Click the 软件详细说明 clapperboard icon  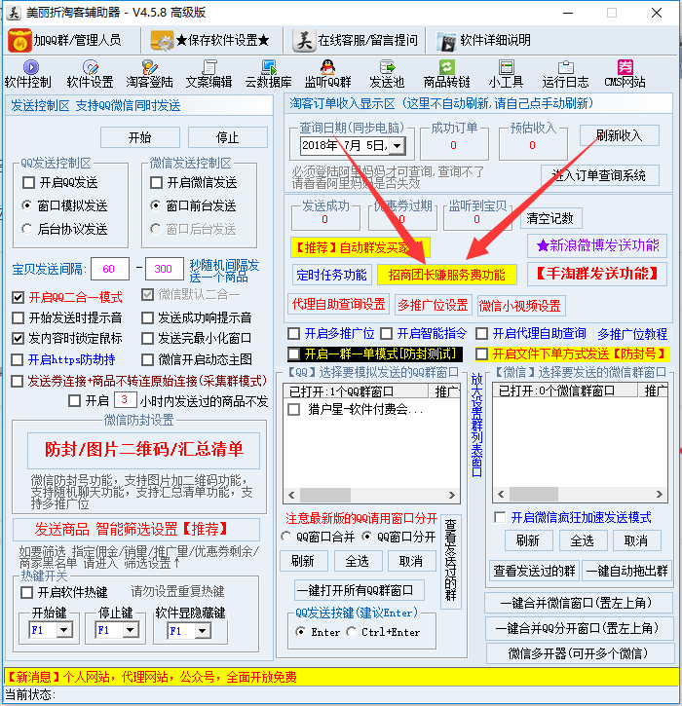click(446, 42)
